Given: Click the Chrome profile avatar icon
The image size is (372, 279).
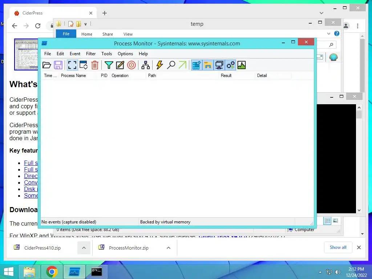Looking at the screenshot, I should point(346,26).
